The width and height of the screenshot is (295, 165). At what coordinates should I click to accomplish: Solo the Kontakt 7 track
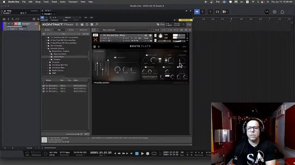pos(12,24)
